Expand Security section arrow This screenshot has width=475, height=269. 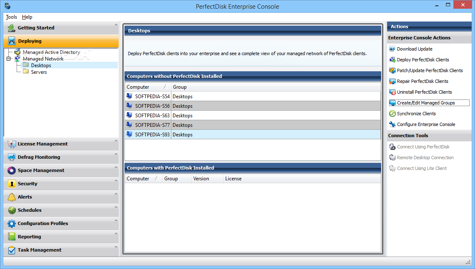pos(116,180)
